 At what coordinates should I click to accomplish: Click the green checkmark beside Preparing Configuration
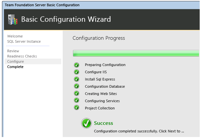pyautogui.click(x=77, y=65)
